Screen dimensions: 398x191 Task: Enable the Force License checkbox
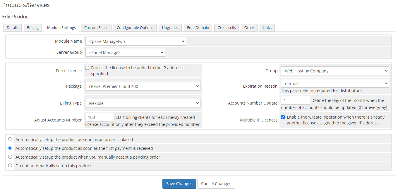[x=87, y=68]
